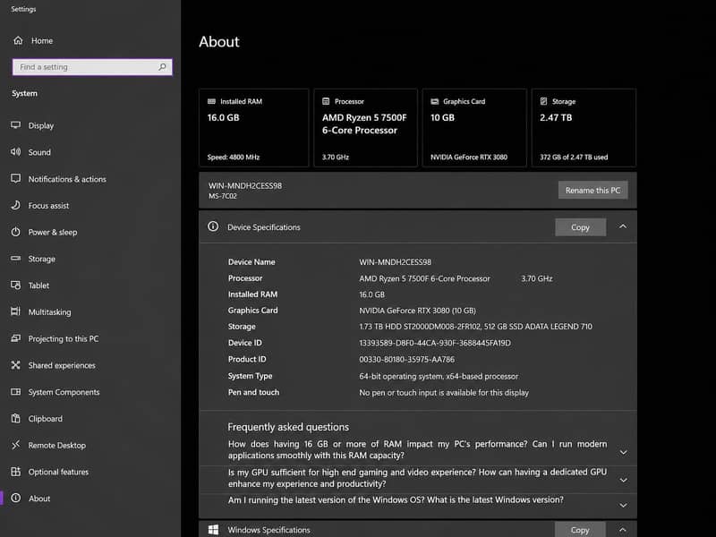Click the Device ID value 13393589-D8F0-44CA-930F-3688445FA19D

(x=435, y=343)
